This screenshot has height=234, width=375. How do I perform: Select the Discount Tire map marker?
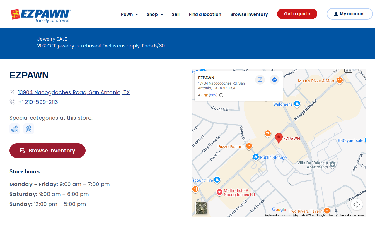coord(217,180)
